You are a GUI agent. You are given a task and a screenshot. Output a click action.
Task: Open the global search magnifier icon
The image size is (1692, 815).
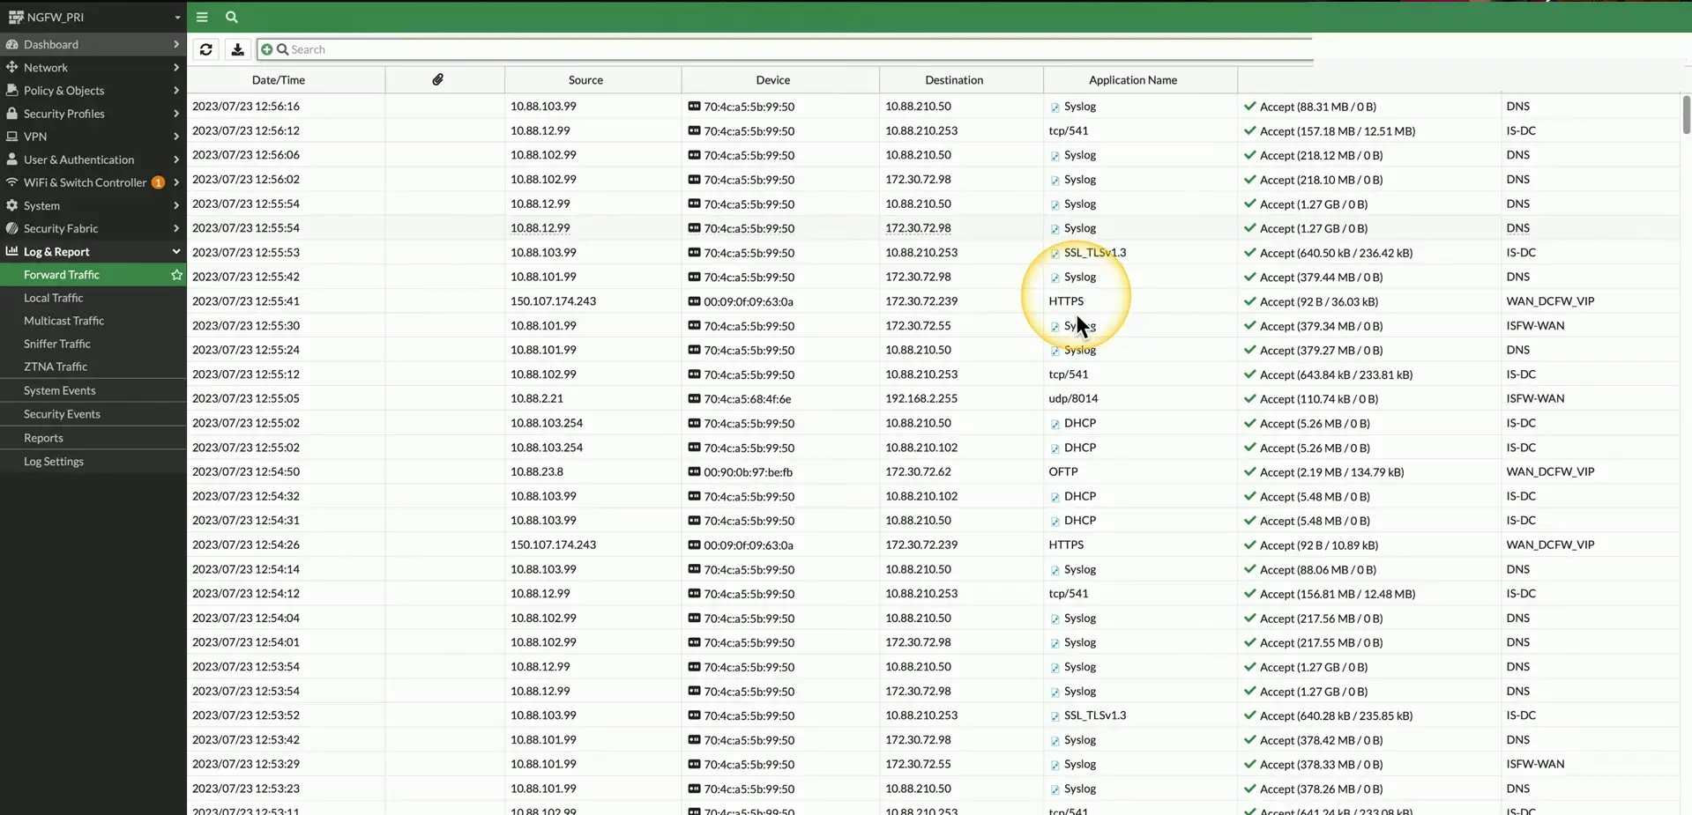pyautogui.click(x=231, y=17)
